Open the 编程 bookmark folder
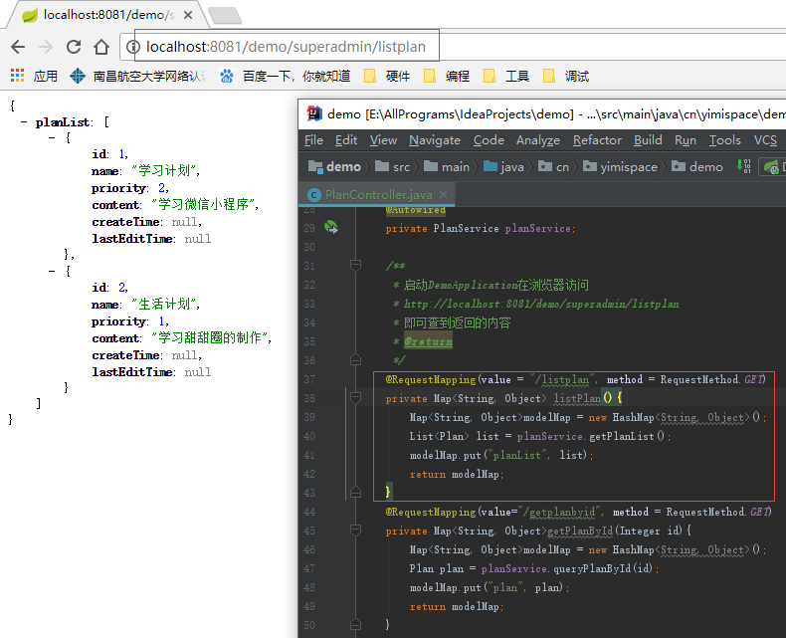This screenshot has height=638, width=786. 447,76
